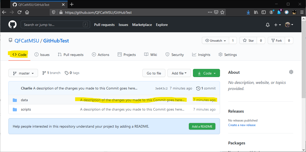Save page to Pocket
The width and height of the screenshot is (306, 152).
(x=216, y=12)
